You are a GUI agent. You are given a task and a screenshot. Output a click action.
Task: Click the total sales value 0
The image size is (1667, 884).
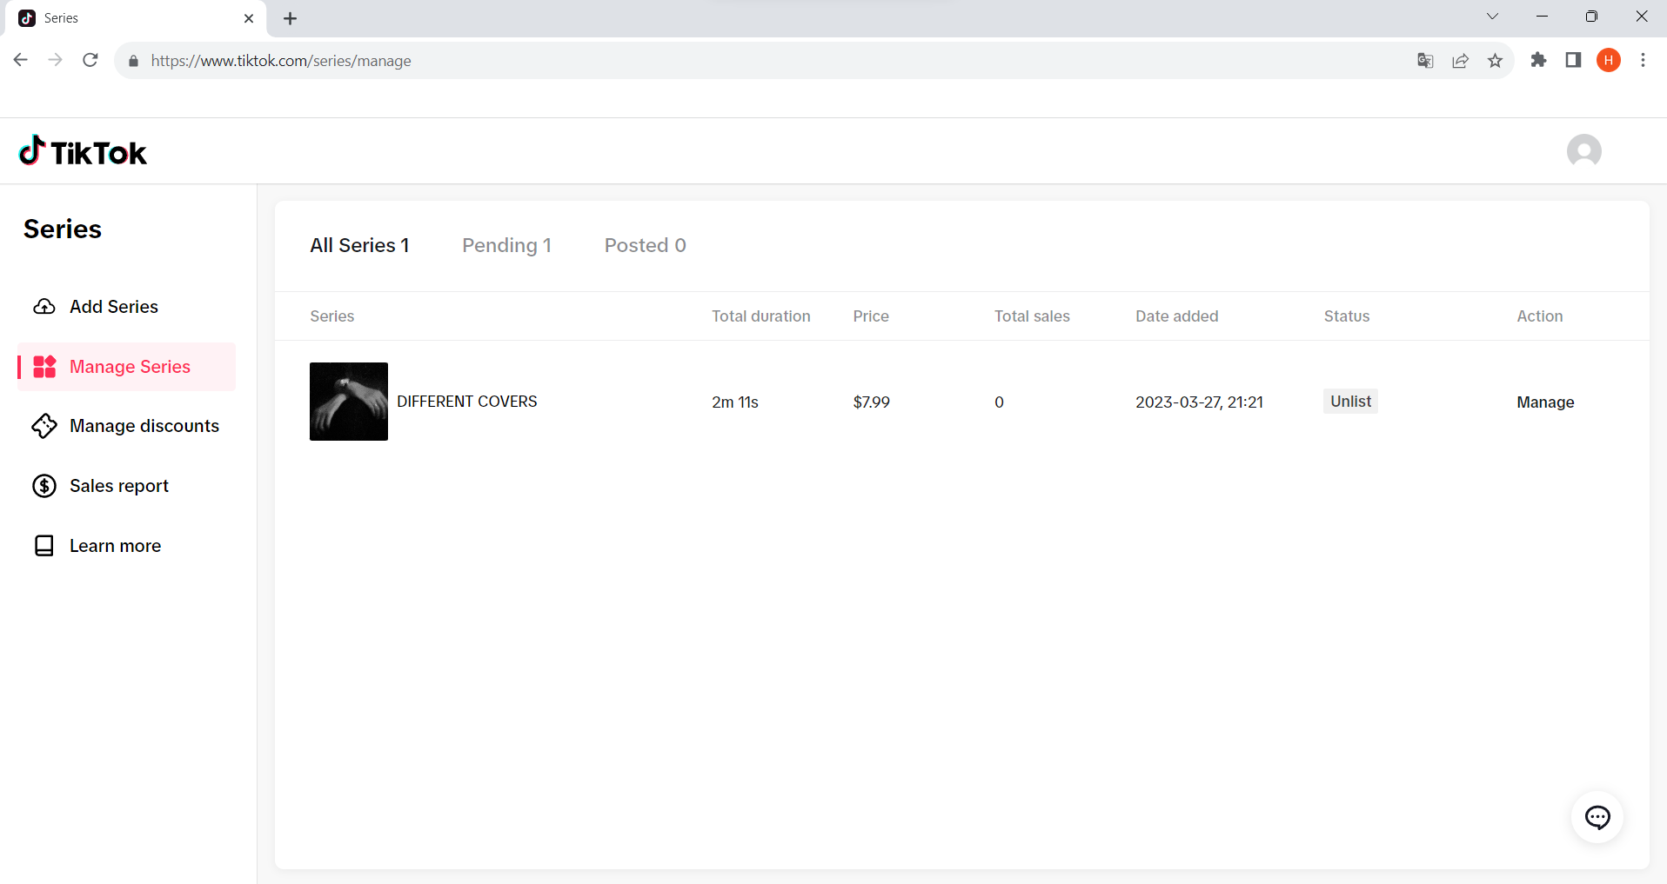tap(999, 402)
